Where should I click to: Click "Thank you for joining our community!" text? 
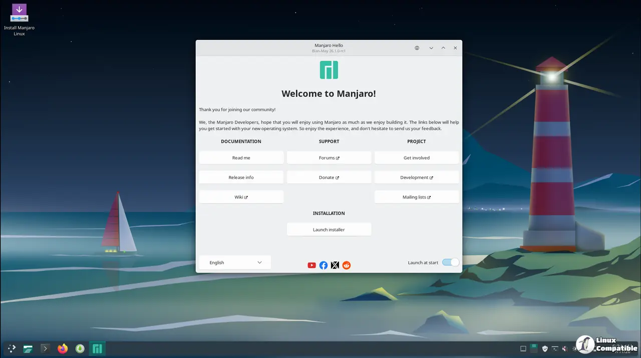pos(237,109)
